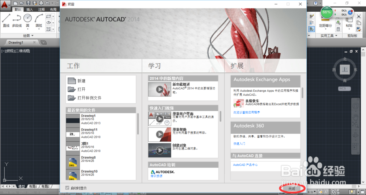366x195 pixels.
Task: Click the Quick Calculator icon in utilities panel
Action: click(x=338, y=29)
